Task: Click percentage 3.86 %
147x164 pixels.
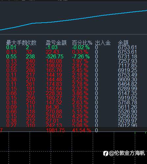Action: pos(80,93)
